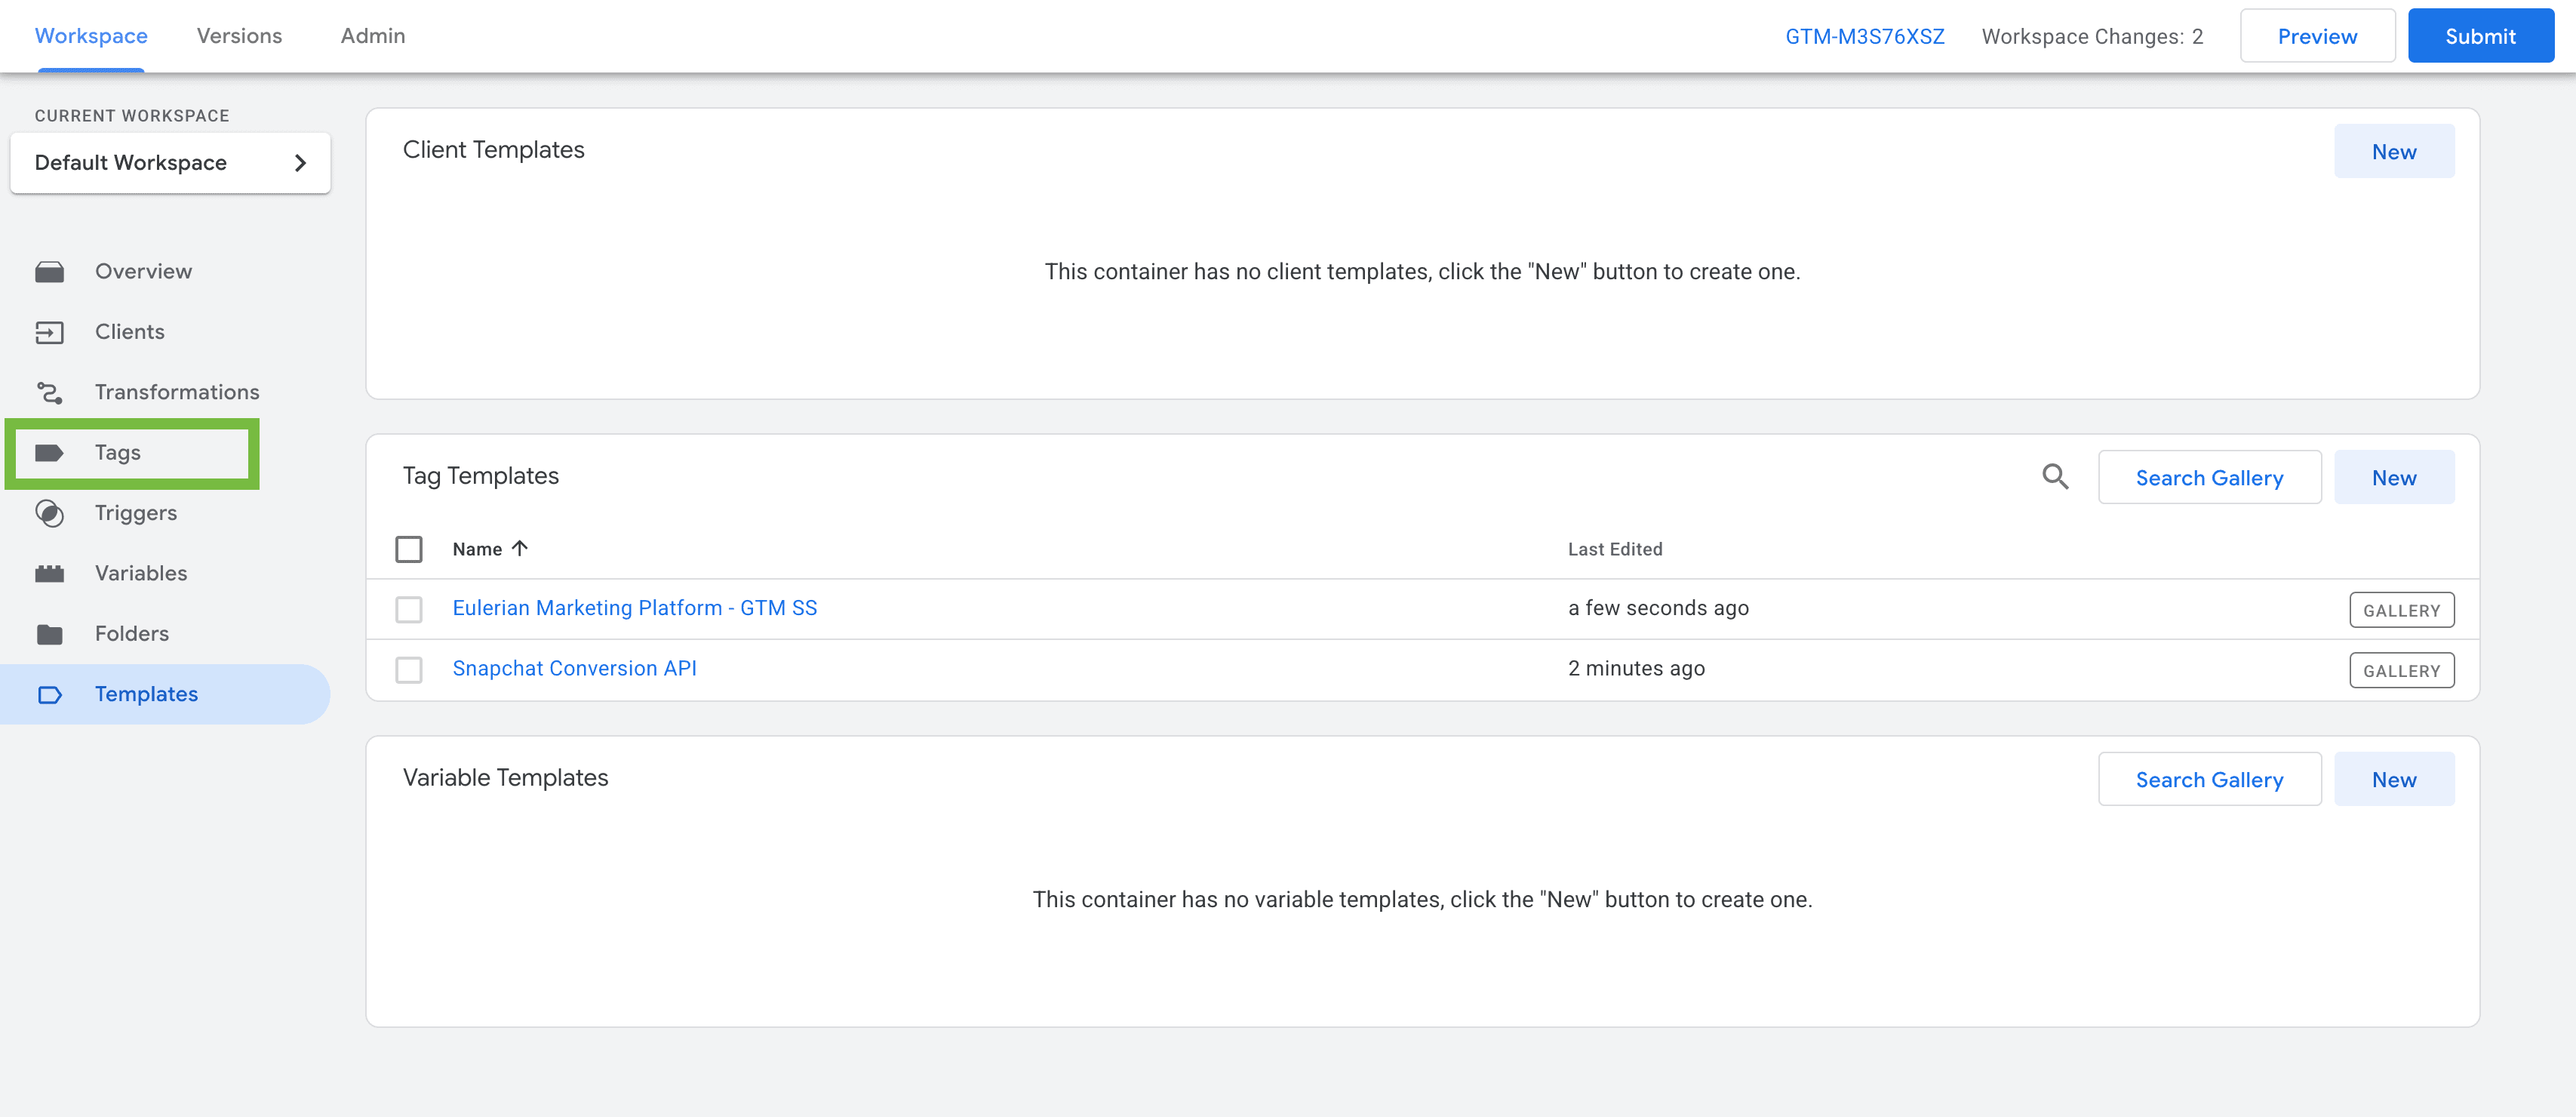Click the Folders folder icon
Viewport: 2576px width, 1117px height.
(49, 634)
